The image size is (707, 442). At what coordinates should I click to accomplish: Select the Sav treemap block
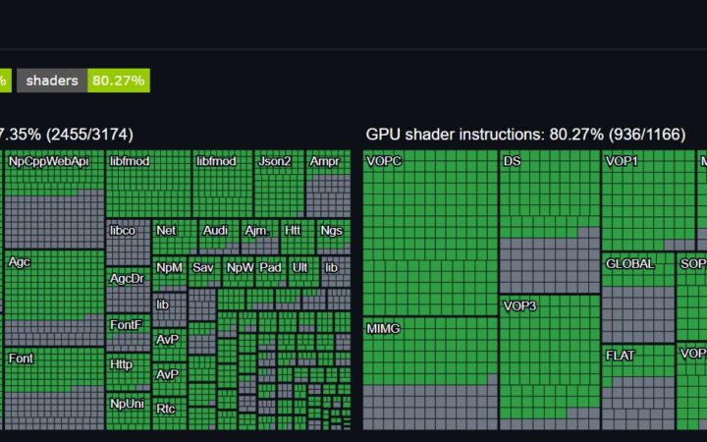pos(204,272)
